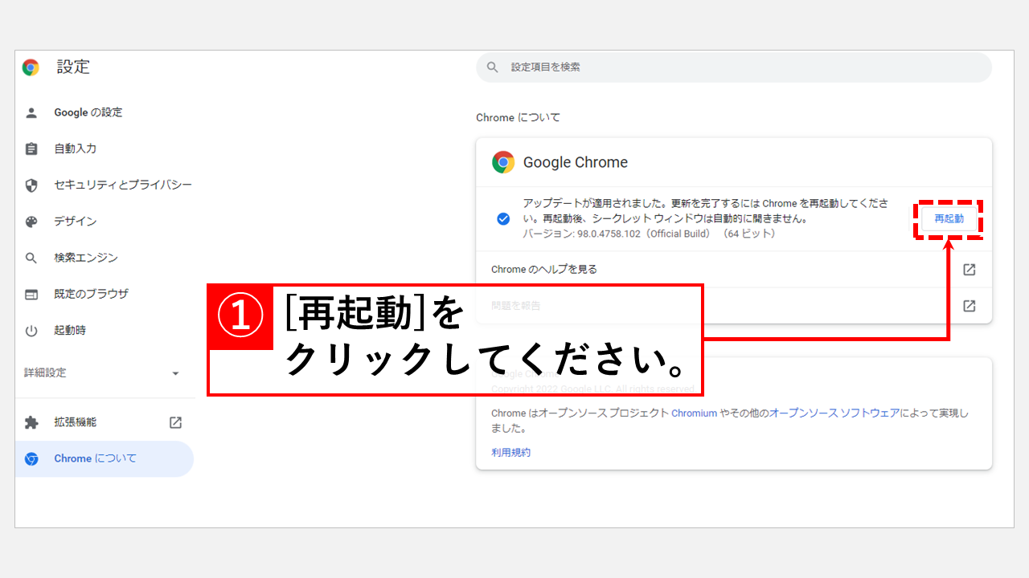
Task: Collapse 詳細設定 with its chevron arrow
Action: 175,372
